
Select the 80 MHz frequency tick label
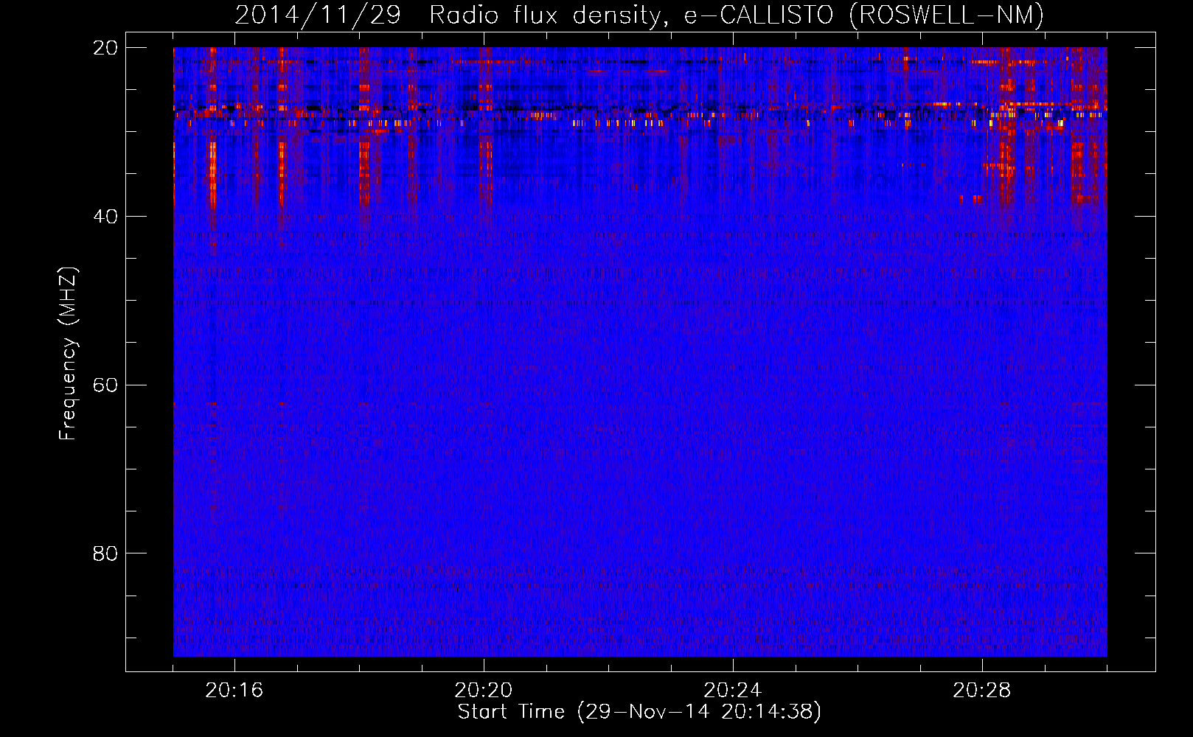(x=105, y=553)
